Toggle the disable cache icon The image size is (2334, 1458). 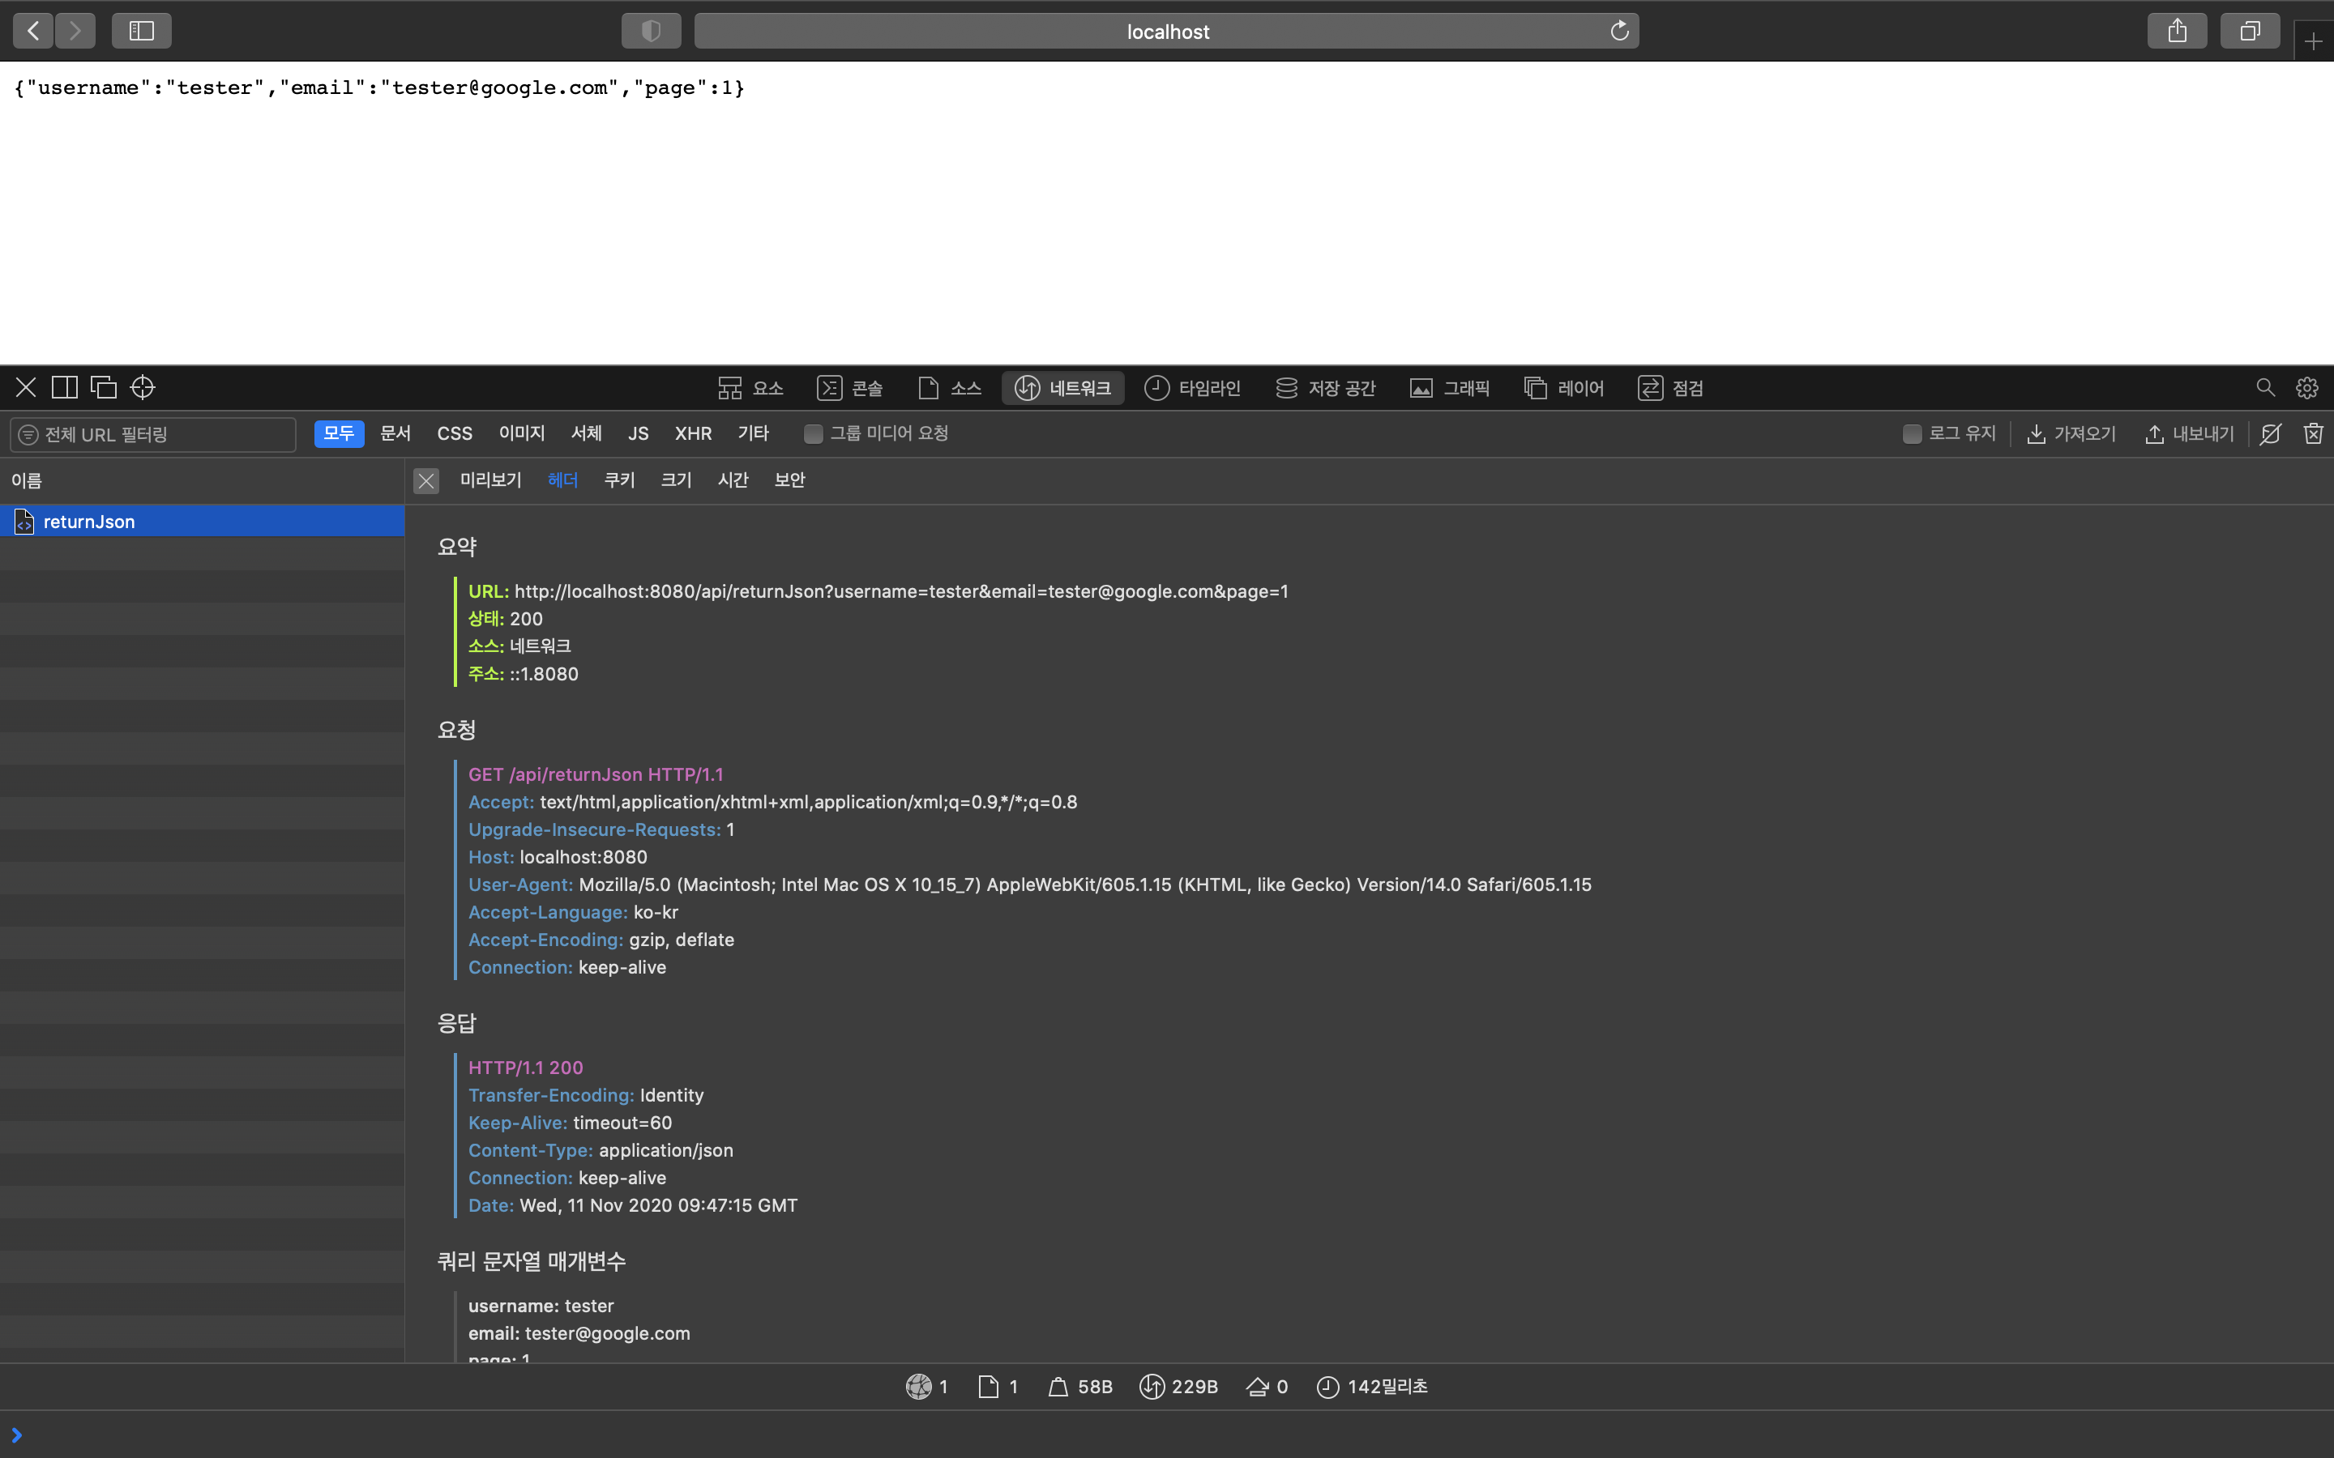pos(2270,434)
